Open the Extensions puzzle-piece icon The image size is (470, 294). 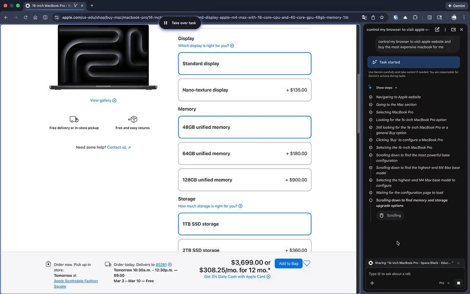pyautogui.click(x=415, y=18)
